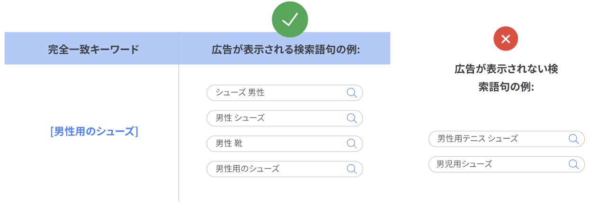Click the blue header bar background
This screenshot has width=590, height=204.
click(x=197, y=48)
